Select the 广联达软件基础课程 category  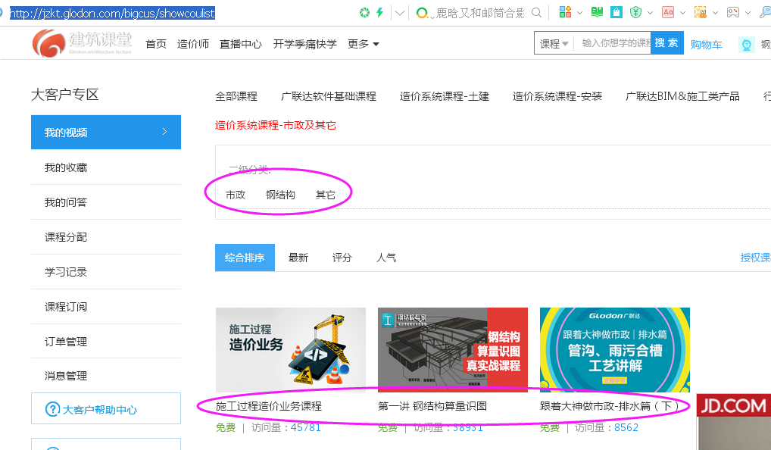pos(329,96)
